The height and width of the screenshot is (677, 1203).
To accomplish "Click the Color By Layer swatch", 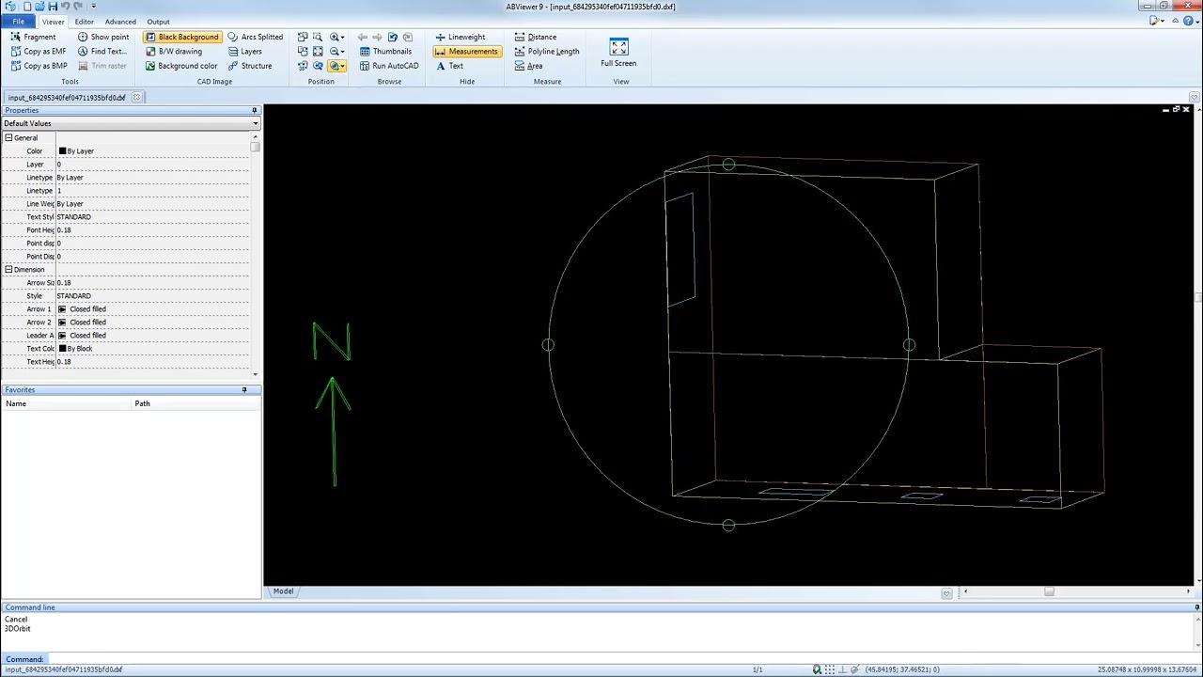I will point(62,151).
